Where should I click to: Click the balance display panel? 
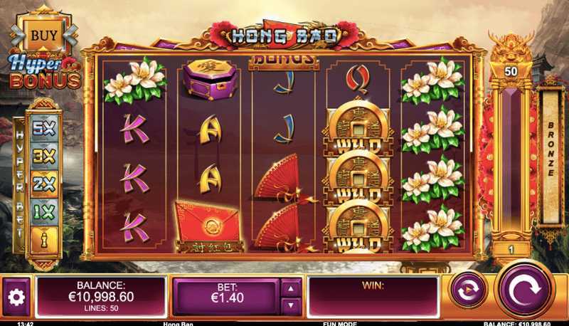pyautogui.click(x=101, y=296)
